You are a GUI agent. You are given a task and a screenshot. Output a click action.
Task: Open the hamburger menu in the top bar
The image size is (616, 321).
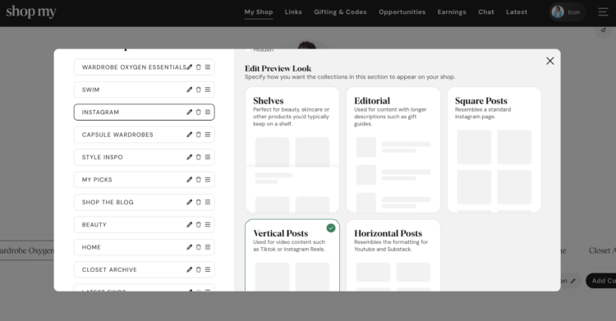coord(603,12)
